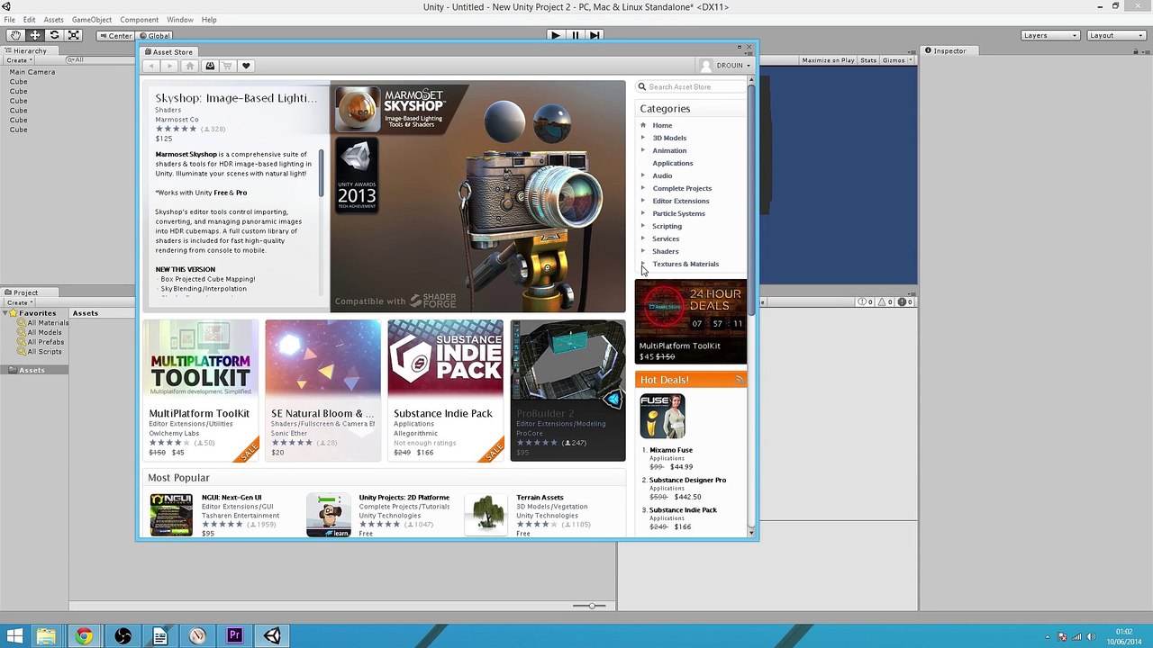
Task: Select Assets folder in Project panel
Action: [x=32, y=370]
